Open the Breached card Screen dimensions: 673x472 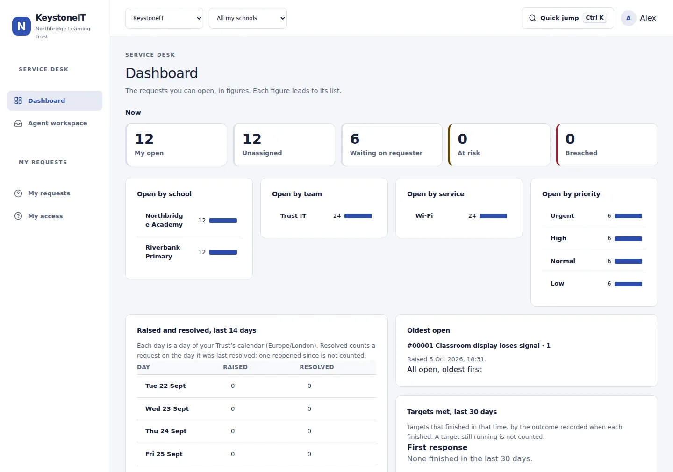click(x=607, y=145)
